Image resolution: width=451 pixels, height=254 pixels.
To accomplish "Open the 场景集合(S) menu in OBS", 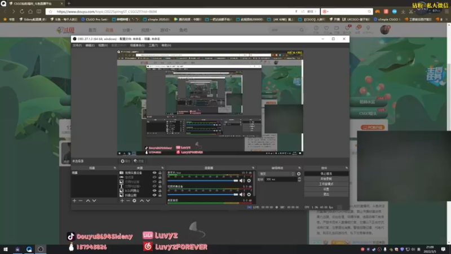I will [138, 45].
